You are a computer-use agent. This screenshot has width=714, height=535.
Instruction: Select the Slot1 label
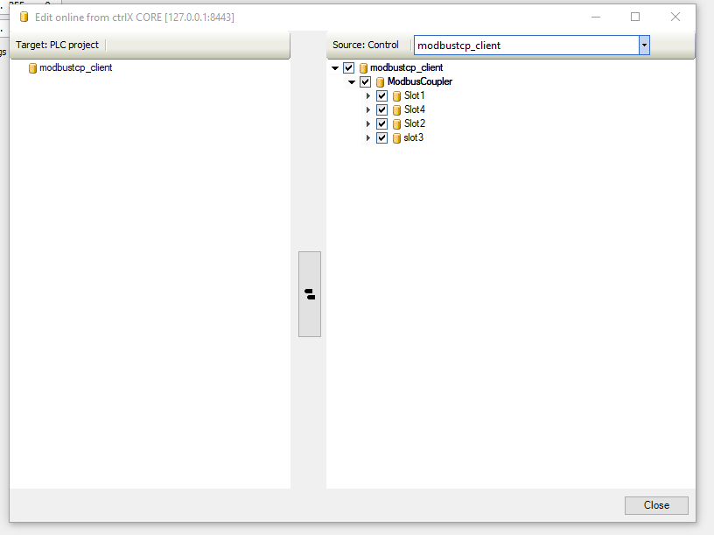tap(415, 95)
